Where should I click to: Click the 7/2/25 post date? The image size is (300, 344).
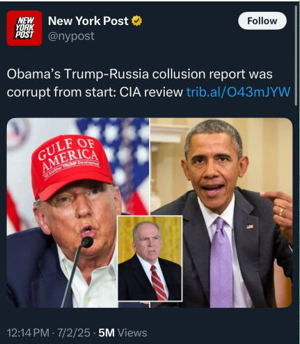point(74,333)
